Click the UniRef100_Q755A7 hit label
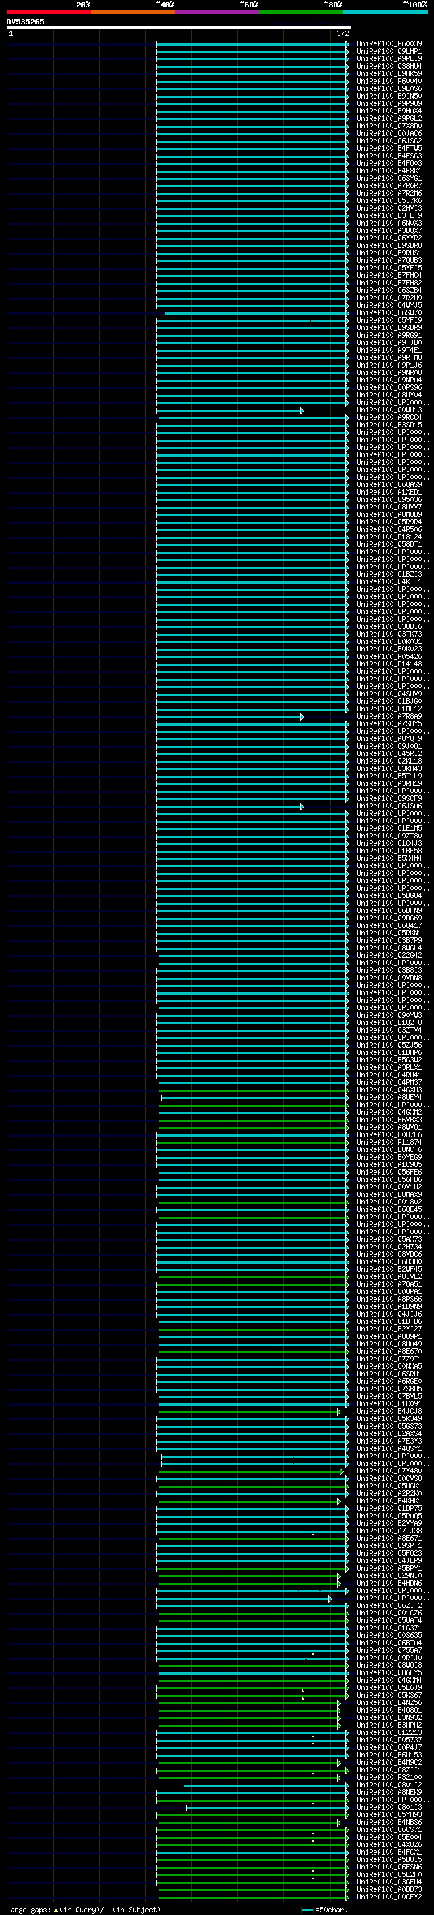Image resolution: width=434 pixels, height=1915 pixels. [x=389, y=1650]
